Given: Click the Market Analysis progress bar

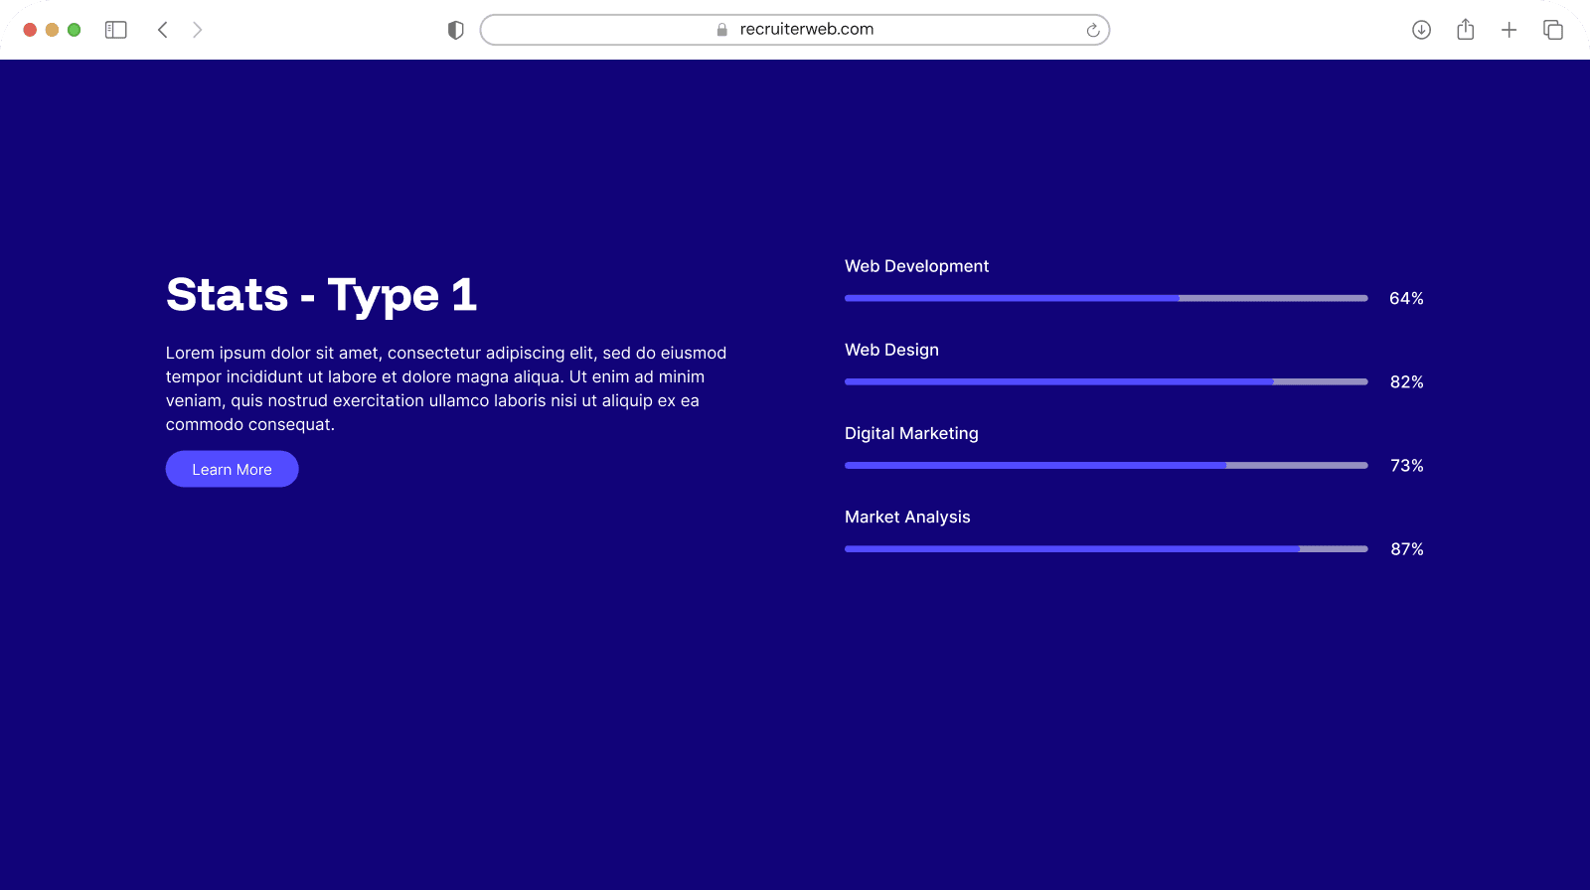Looking at the screenshot, I should click(x=1105, y=548).
